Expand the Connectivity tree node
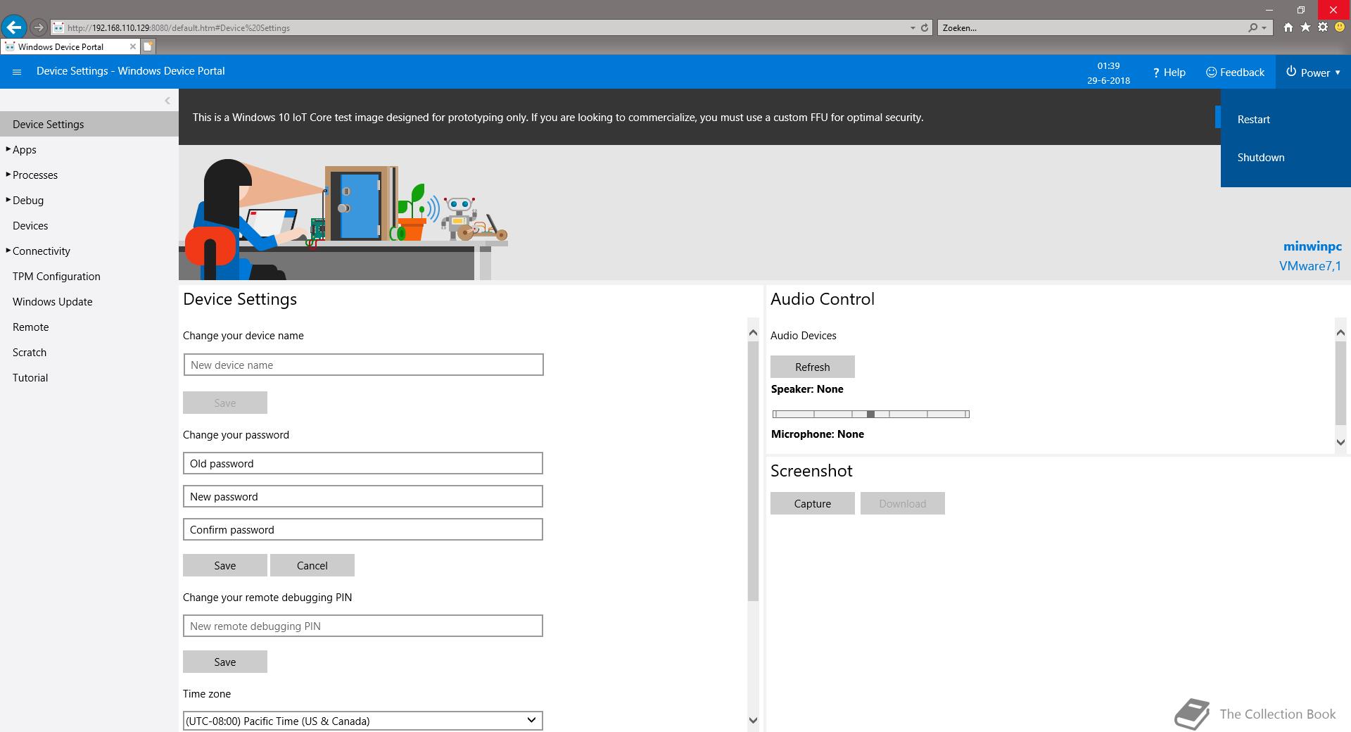1351x732 pixels. [x=8, y=251]
